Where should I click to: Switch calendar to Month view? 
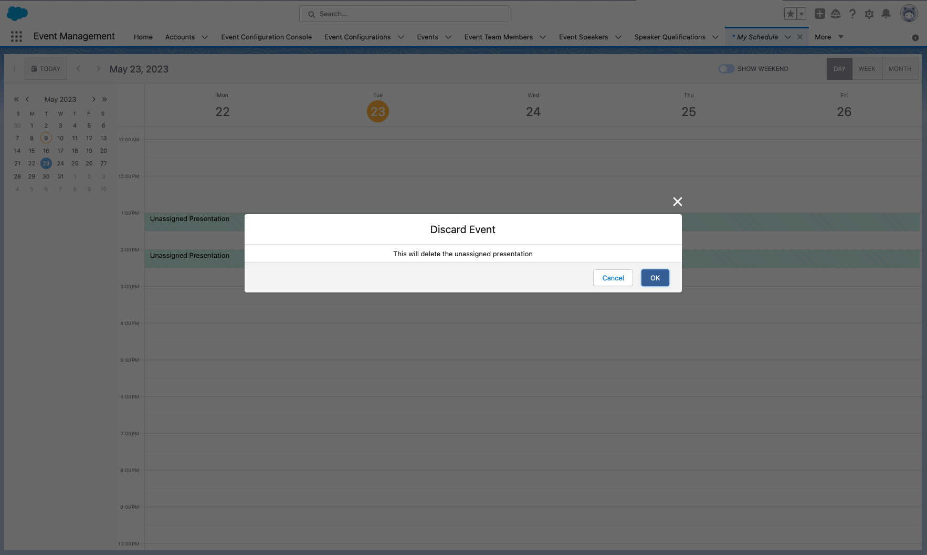tap(900, 69)
